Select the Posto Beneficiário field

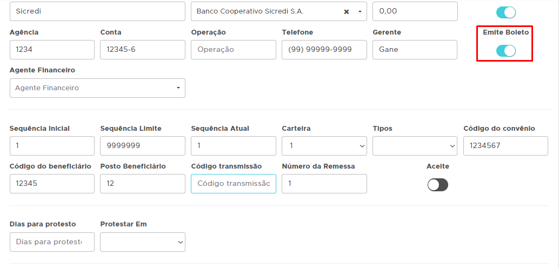tap(143, 184)
